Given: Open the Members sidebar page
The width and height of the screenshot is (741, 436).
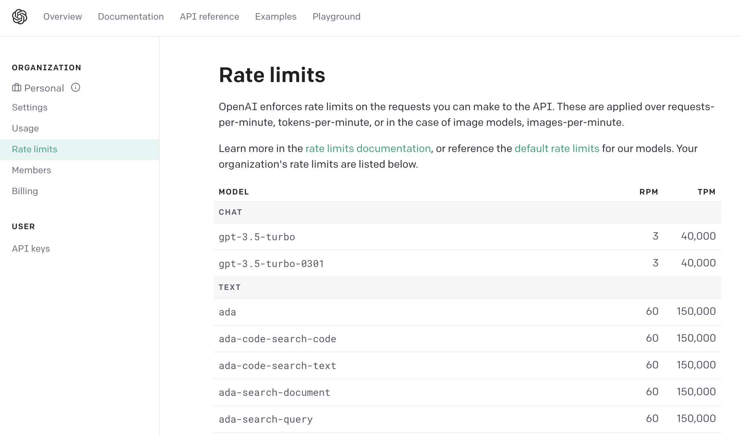Looking at the screenshot, I should click(x=31, y=170).
